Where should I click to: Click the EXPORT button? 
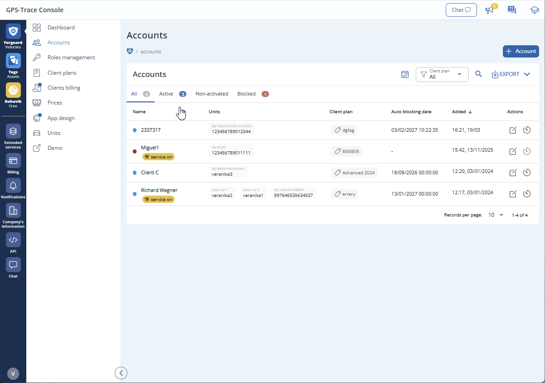pyautogui.click(x=506, y=74)
